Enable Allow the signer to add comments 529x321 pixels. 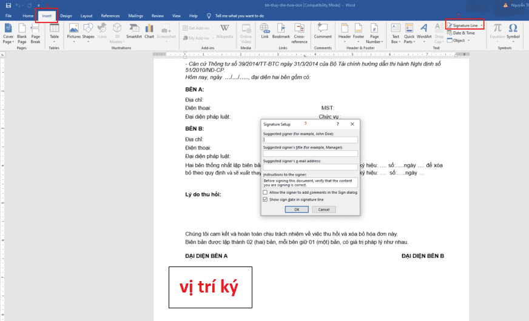pos(265,193)
